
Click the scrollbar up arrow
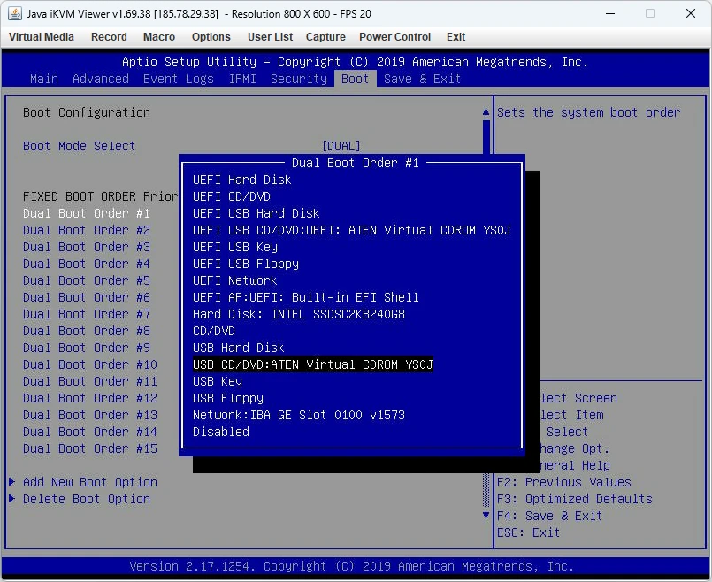[x=486, y=112]
